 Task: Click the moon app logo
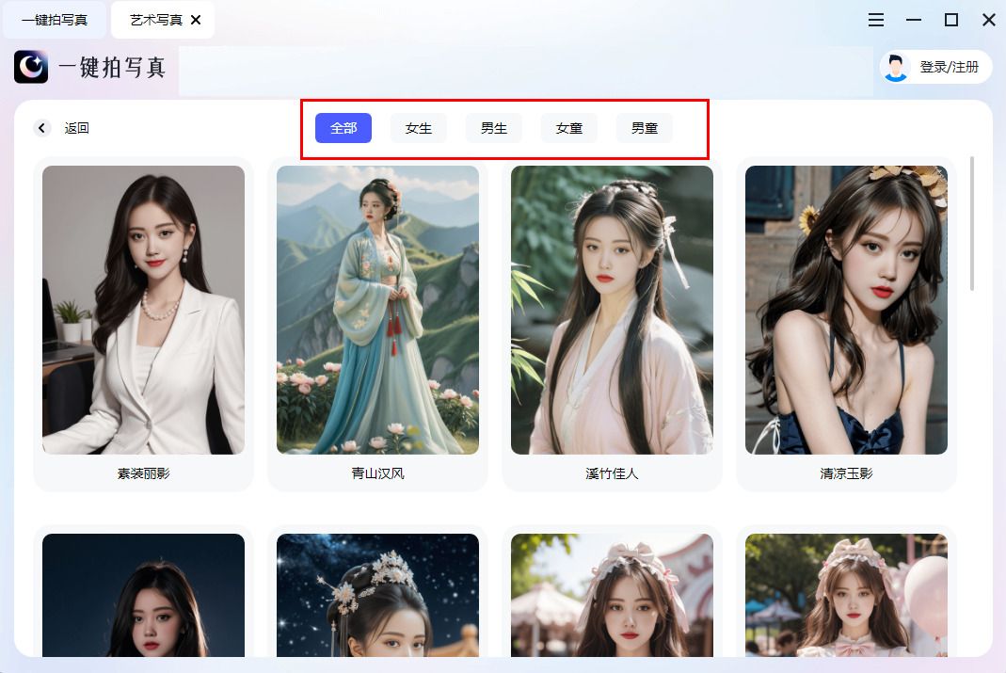point(31,67)
